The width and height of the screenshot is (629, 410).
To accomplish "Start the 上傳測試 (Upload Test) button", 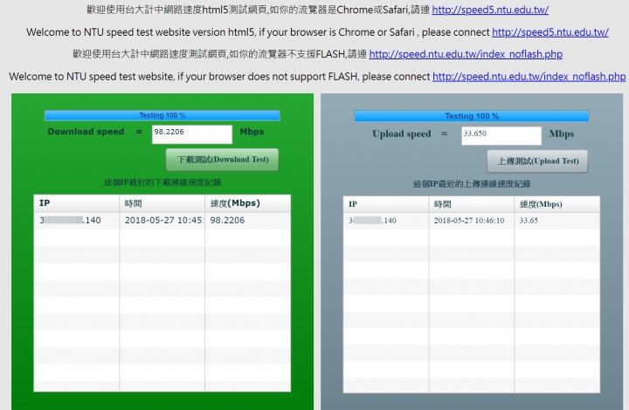I will pos(537,161).
